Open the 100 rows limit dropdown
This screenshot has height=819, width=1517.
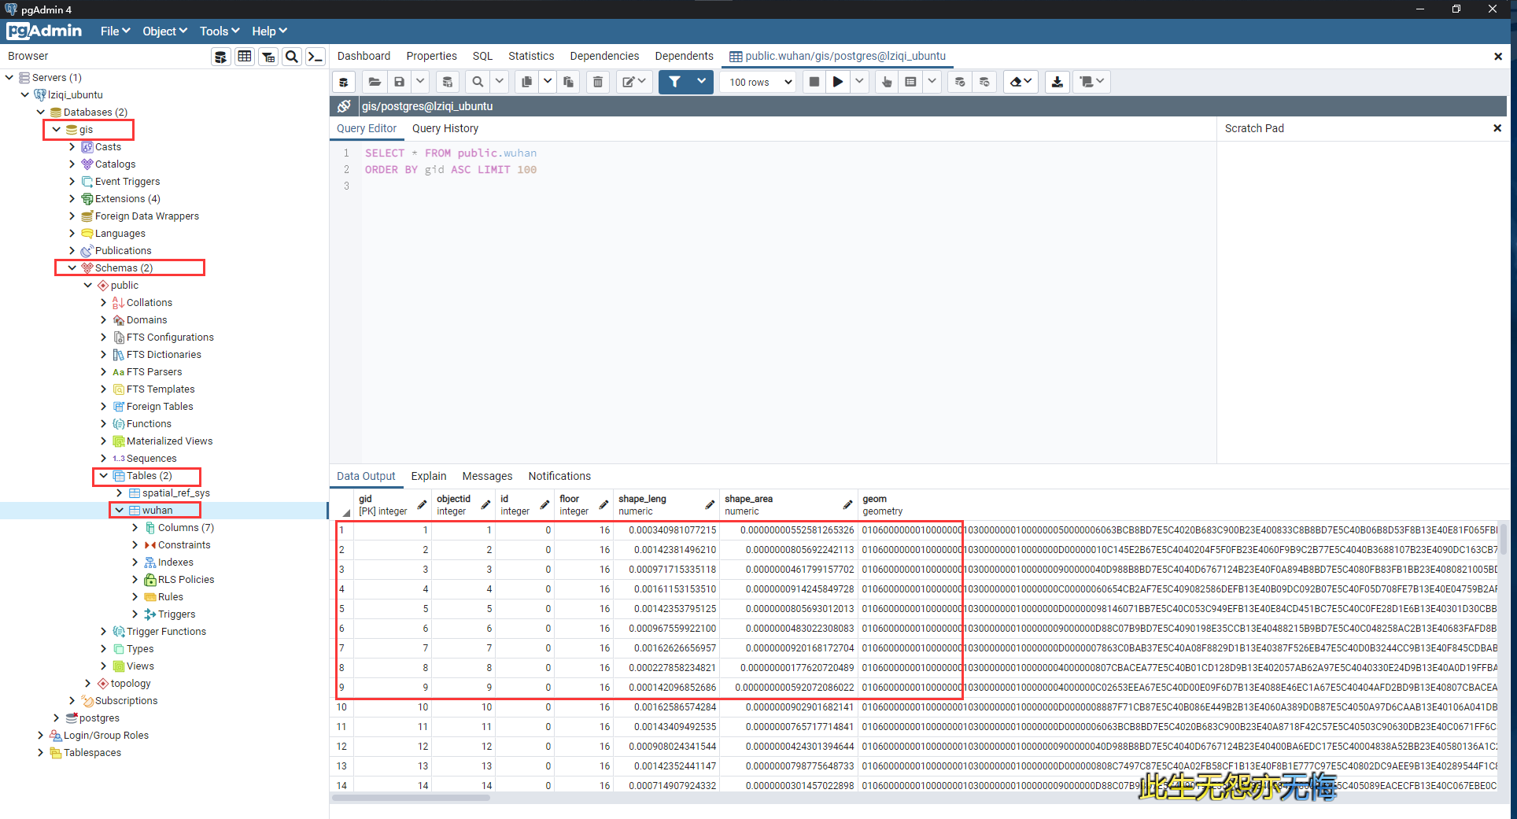[x=758, y=82]
